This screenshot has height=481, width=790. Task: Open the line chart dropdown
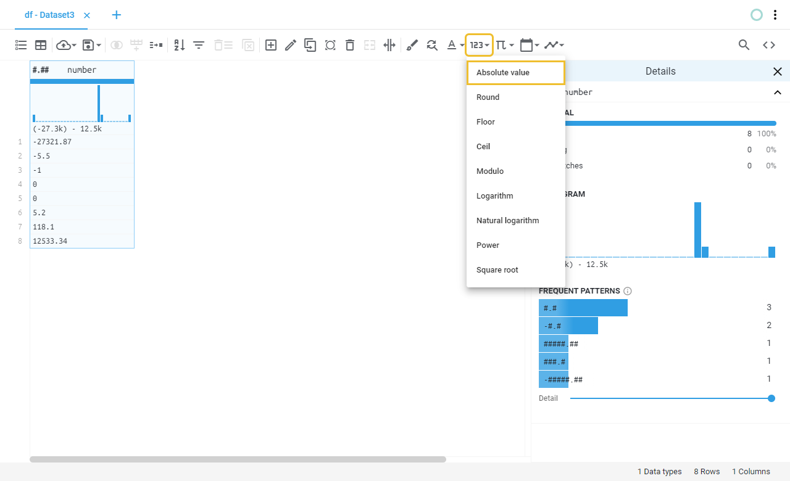554,45
